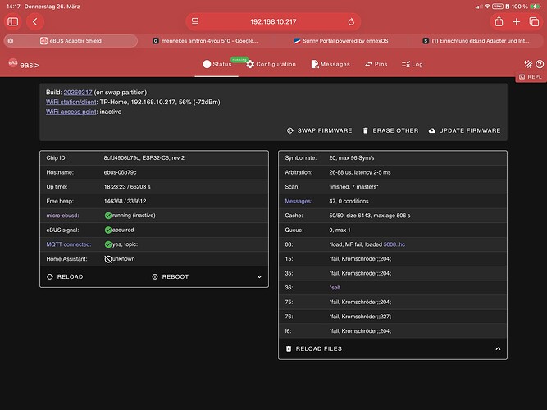
Task: Click the RELOAD button
Action: pyautogui.click(x=66, y=276)
